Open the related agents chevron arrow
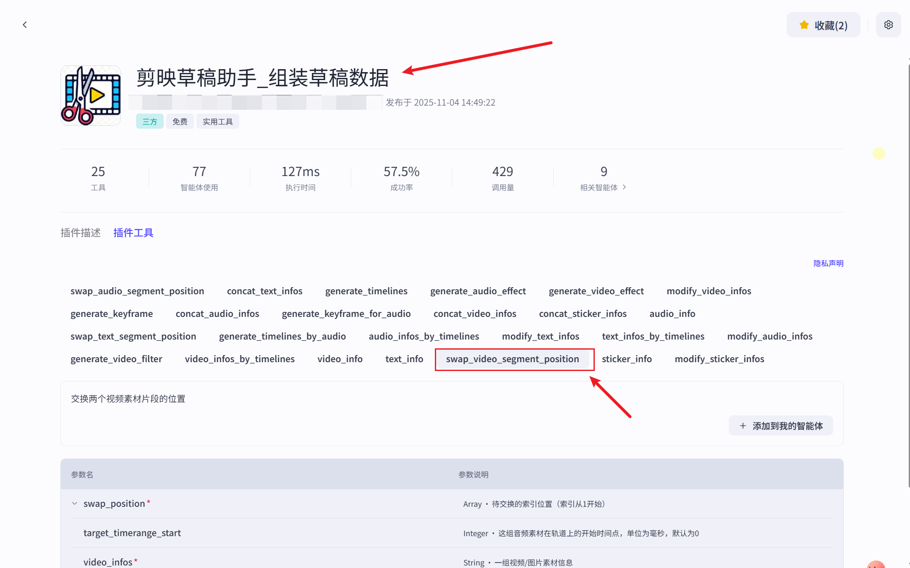This screenshot has width=910, height=568. tap(625, 187)
